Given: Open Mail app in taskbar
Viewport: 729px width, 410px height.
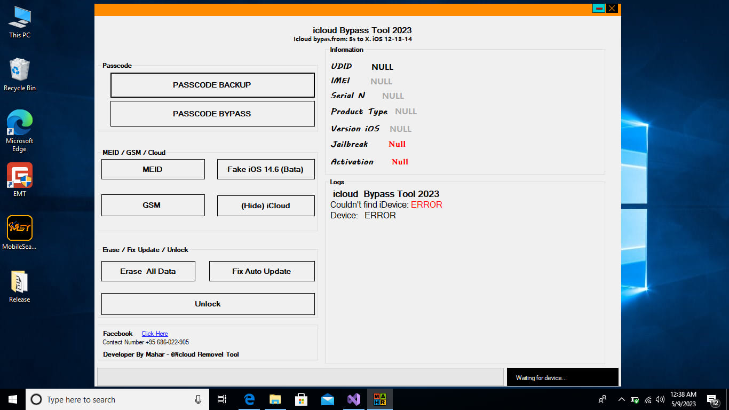Looking at the screenshot, I should tap(327, 399).
